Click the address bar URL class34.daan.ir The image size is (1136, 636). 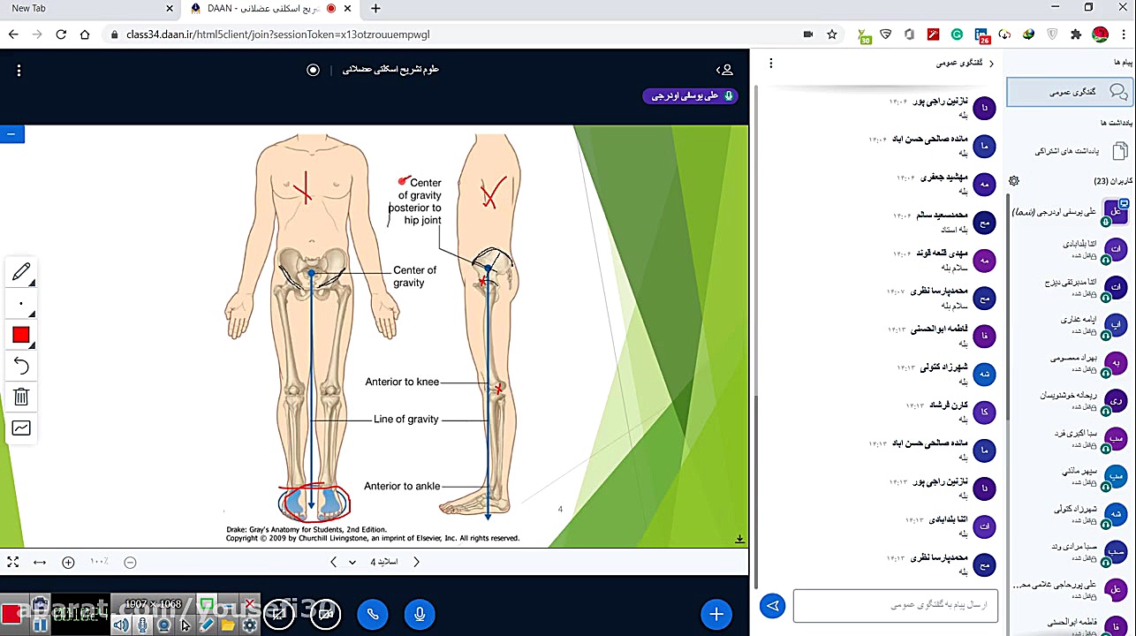(277, 34)
